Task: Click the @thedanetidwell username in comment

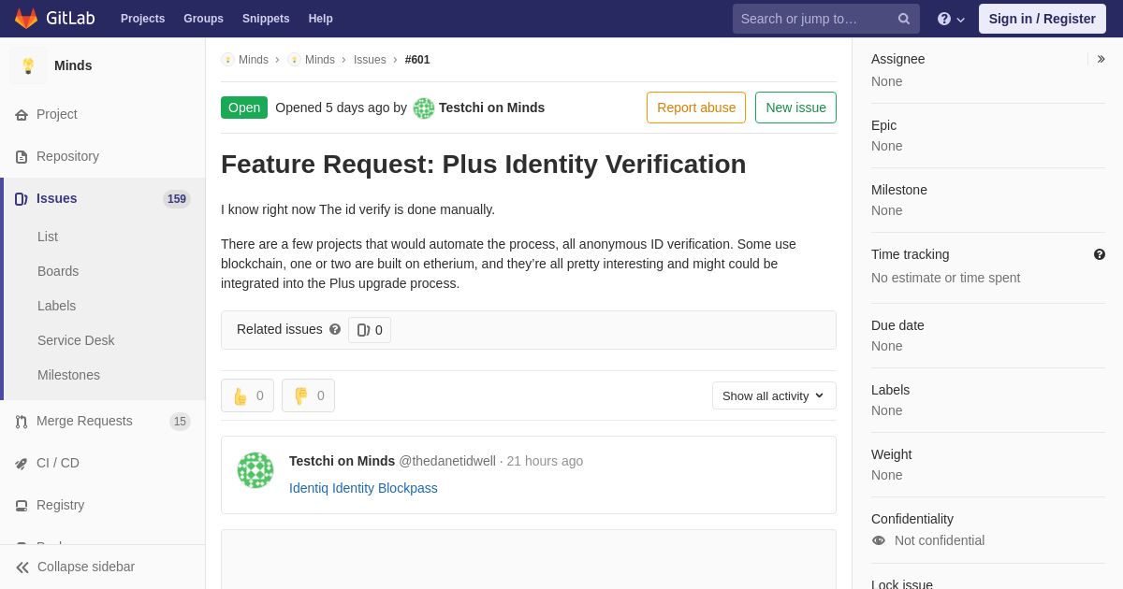Action: 447,461
